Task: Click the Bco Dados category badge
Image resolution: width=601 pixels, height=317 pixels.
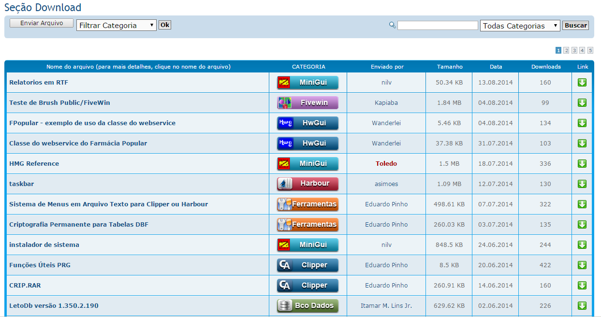Action: click(x=308, y=306)
